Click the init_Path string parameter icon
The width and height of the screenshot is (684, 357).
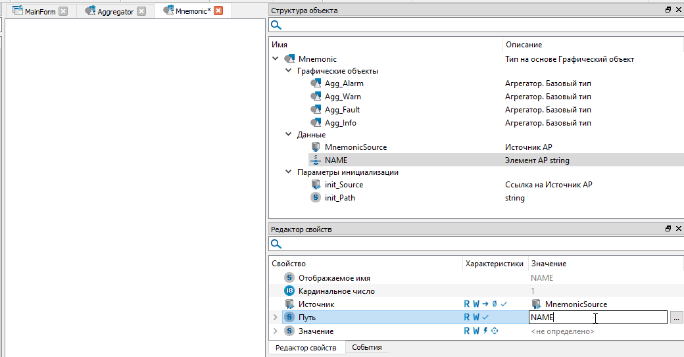click(316, 198)
